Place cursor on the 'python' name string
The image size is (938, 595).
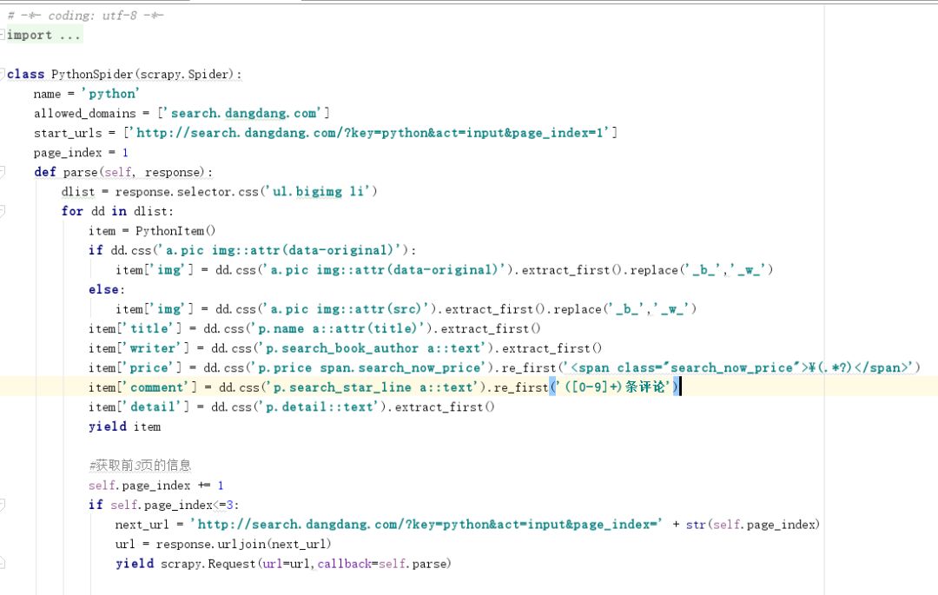tap(110, 94)
